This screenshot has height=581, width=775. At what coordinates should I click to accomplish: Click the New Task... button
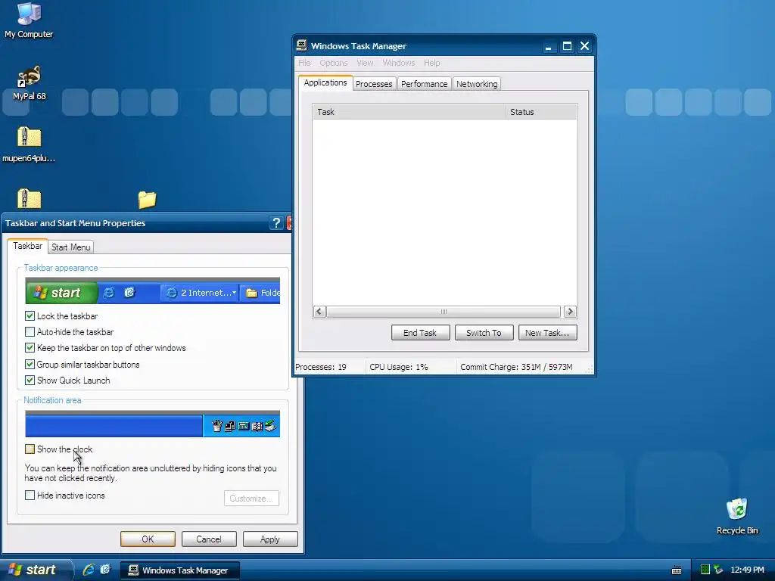547,333
